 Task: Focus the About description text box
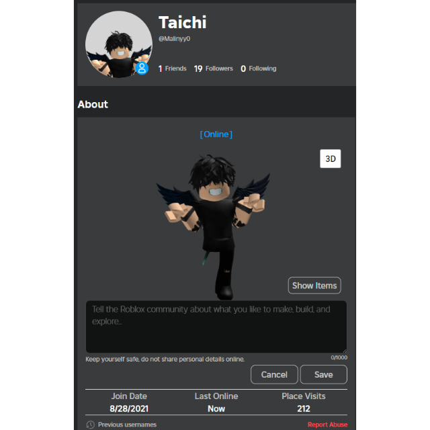(216, 327)
